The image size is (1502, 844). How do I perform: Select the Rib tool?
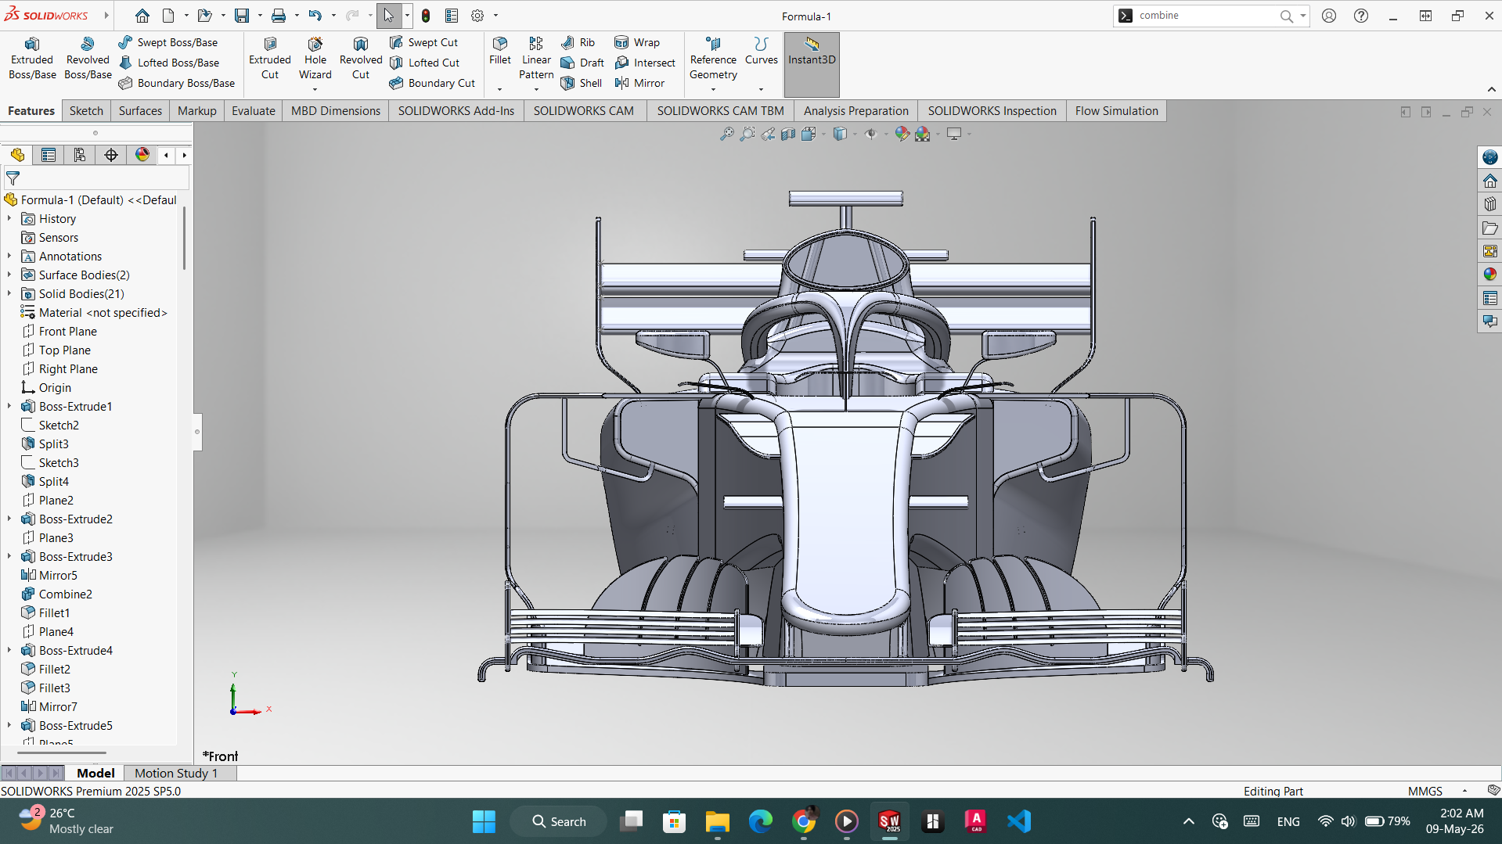[x=578, y=42]
